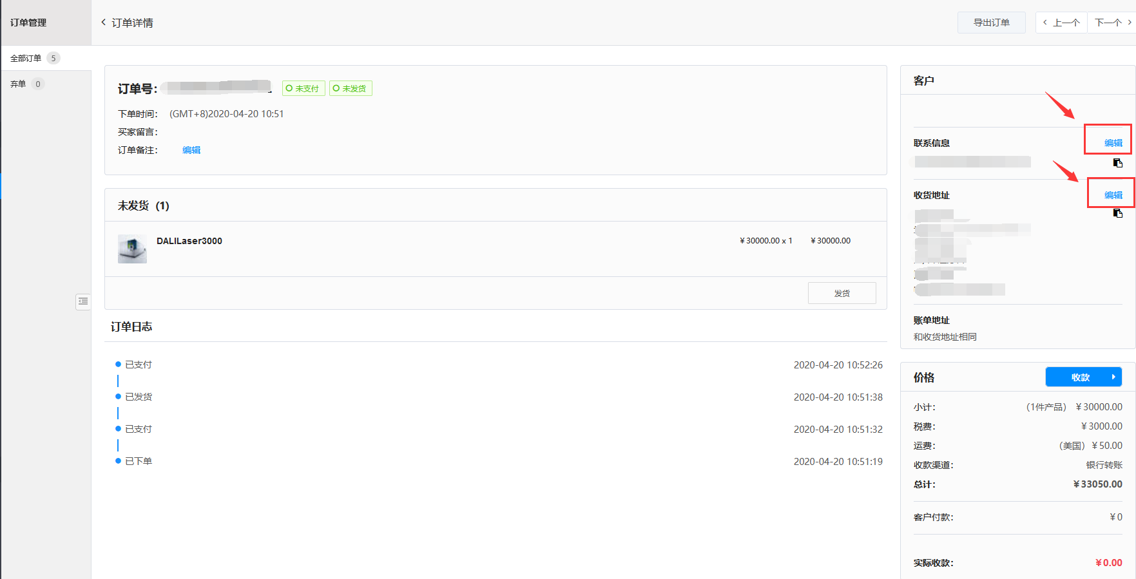The height and width of the screenshot is (579, 1136).
Task: Collapse the sidebar using the menu fold icon
Action: tap(83, 301)
